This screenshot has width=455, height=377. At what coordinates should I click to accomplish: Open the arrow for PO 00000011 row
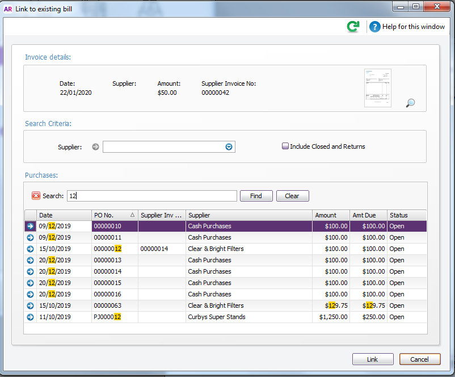30,237
